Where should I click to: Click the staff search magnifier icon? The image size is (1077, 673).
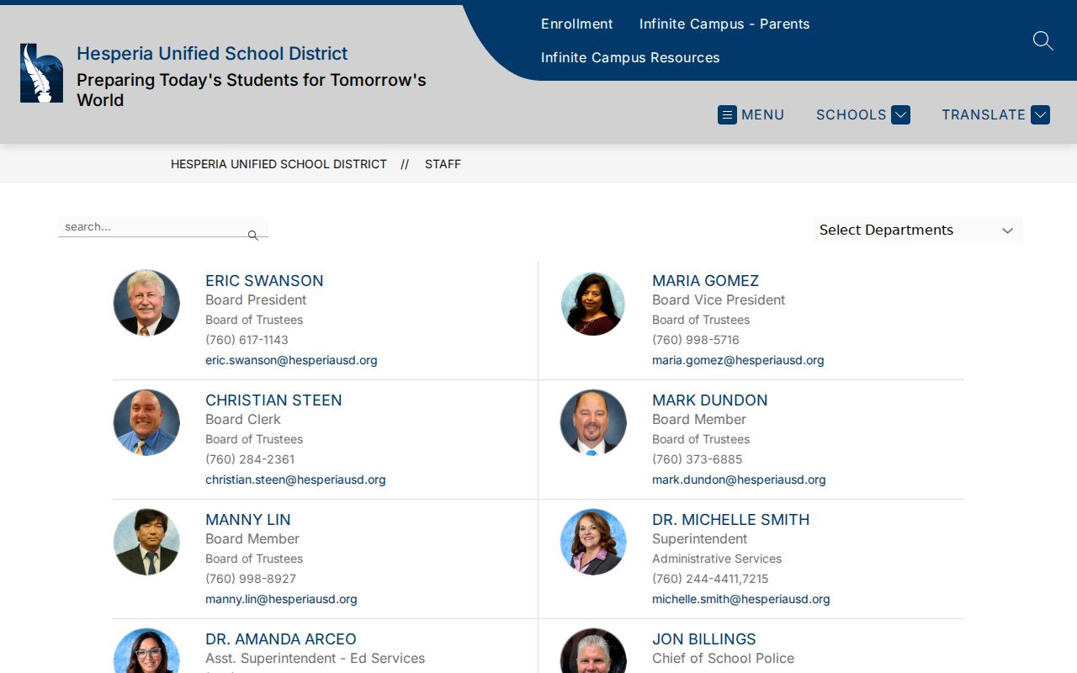point(252,236)
